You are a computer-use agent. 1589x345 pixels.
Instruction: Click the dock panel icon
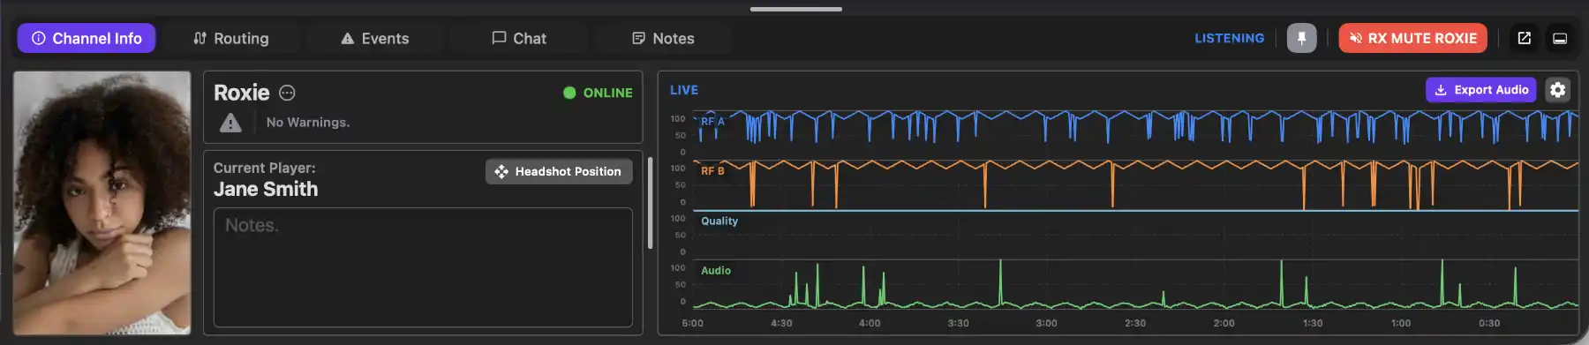point(1560,38)
